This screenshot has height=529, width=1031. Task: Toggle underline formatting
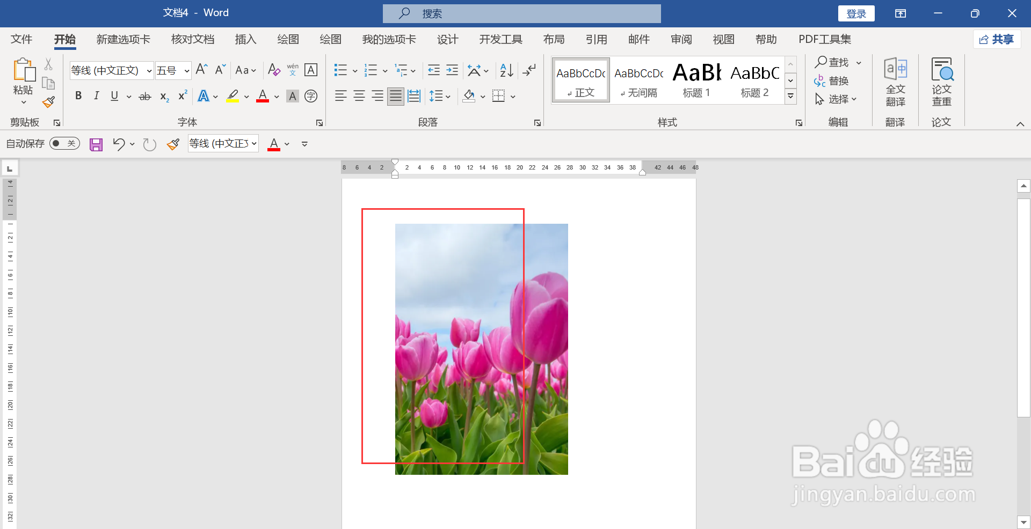[x=114, y=96]
